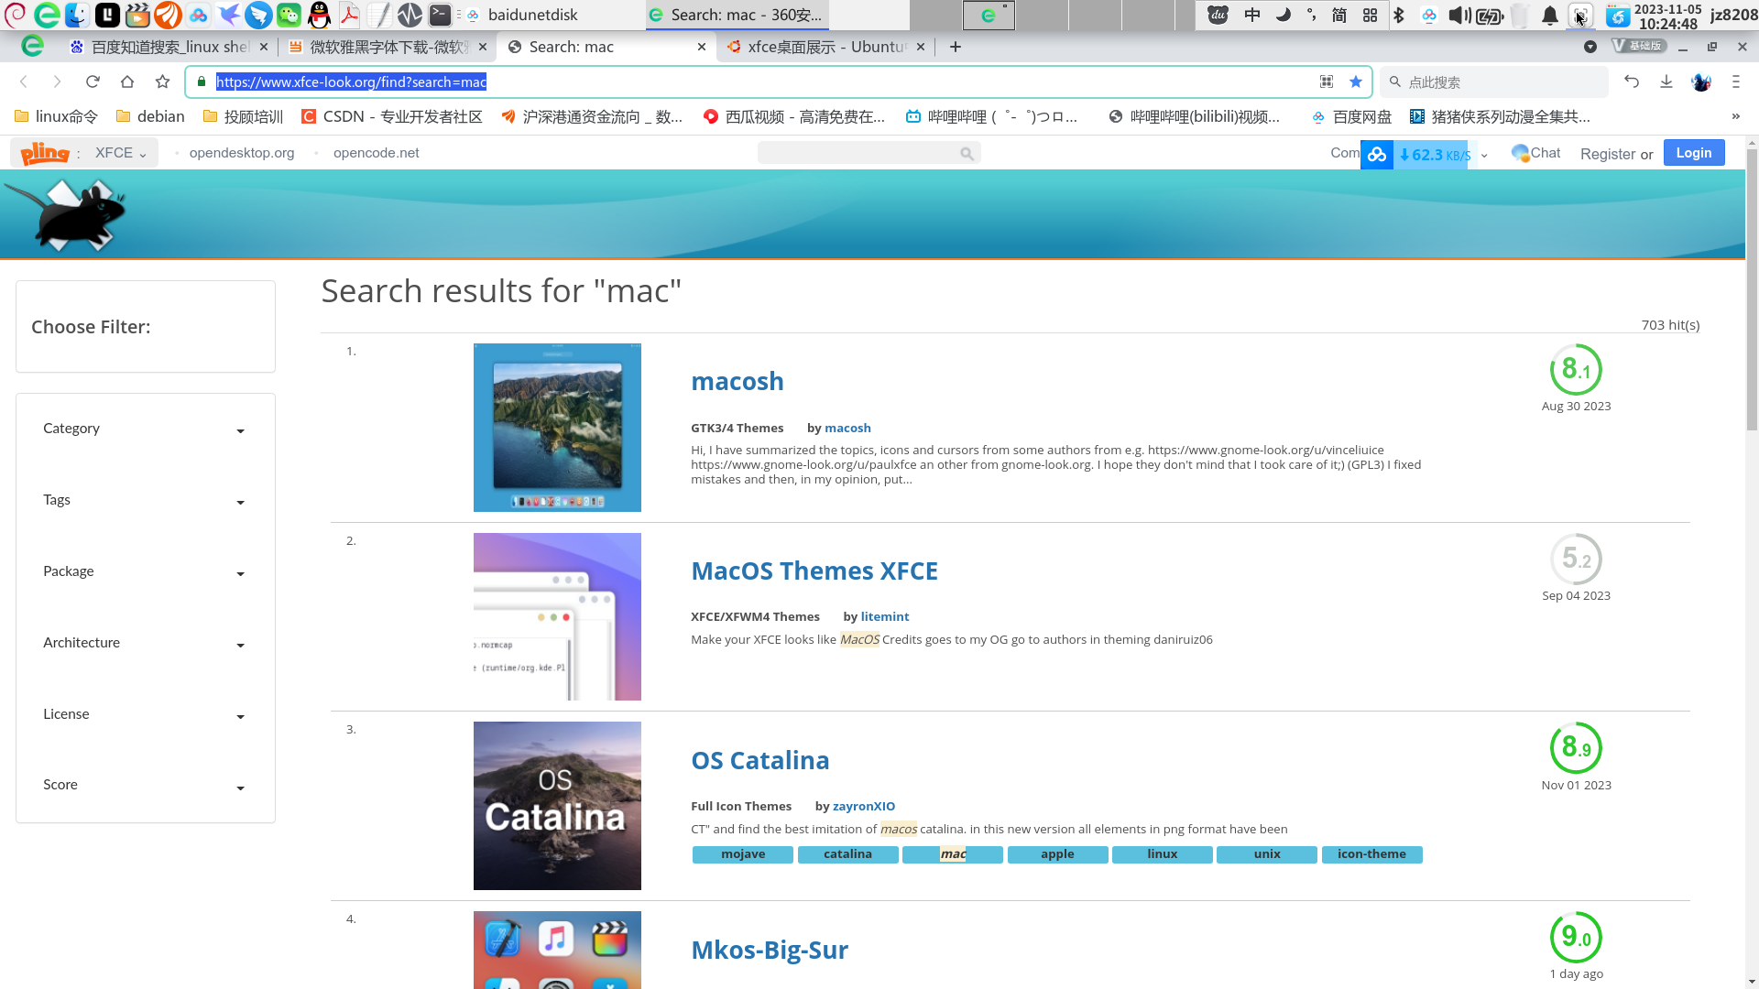This screenshot has height=989, width=1759.
Task: Open the QR code icon in address bar
Action: 1327,82
